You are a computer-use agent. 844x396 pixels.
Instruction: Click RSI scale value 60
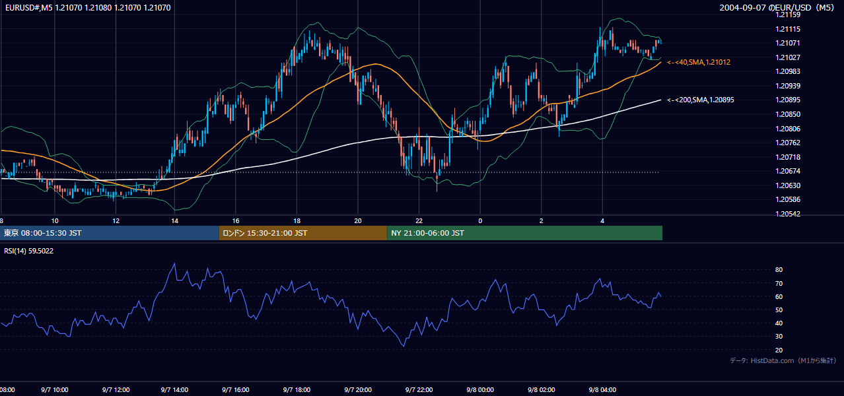pyautogui.click(x=779, y=296)
